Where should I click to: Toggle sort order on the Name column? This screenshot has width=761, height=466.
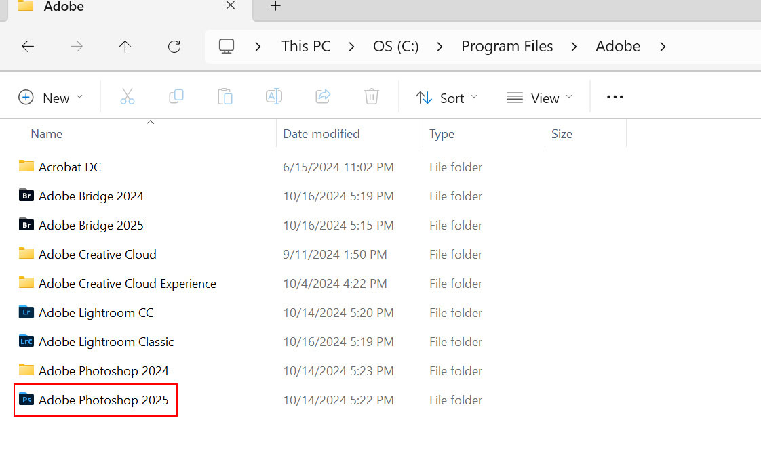pos(46,133)
